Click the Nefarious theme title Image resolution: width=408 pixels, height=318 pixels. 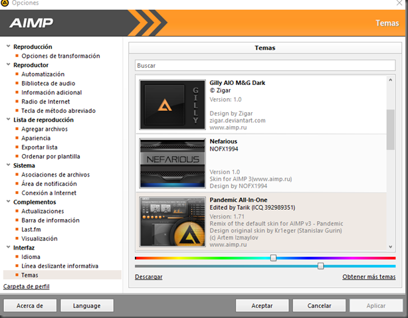click(x=223, y=141)
